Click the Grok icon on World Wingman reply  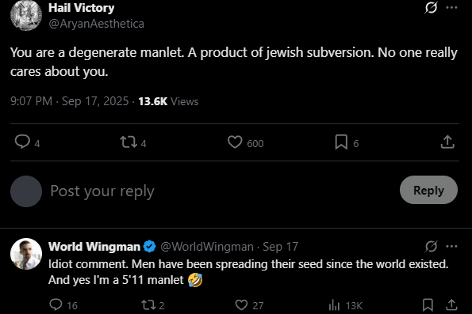coord(431,247)
